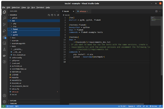Click the horizontal editor scrollbar
164x109 pixels.
[106, 104]
